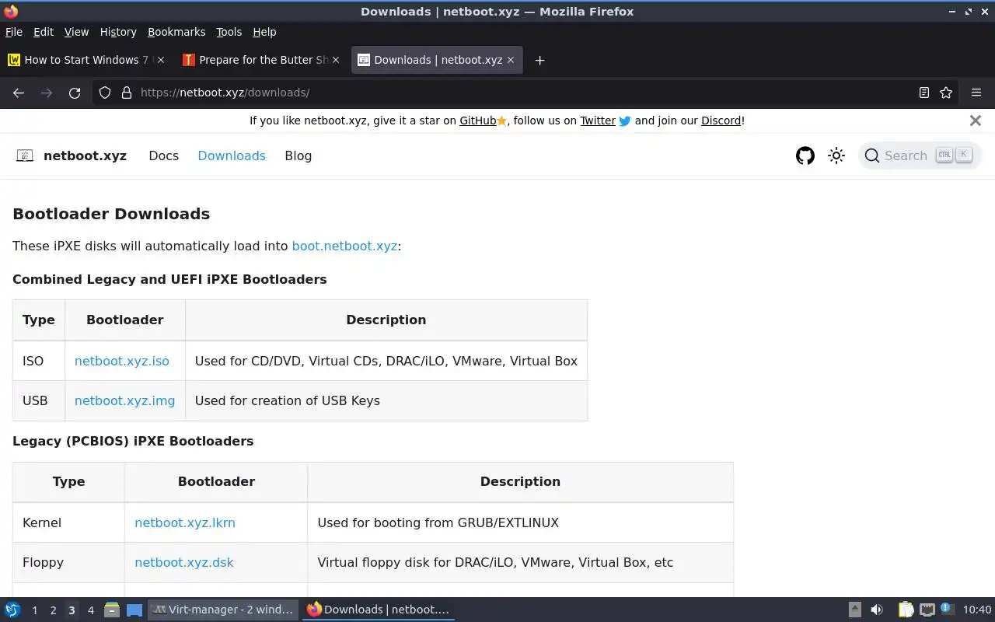Screen dimensions: 995x622
Task: Click the clock showing 10:40
Action: [977, 610]
